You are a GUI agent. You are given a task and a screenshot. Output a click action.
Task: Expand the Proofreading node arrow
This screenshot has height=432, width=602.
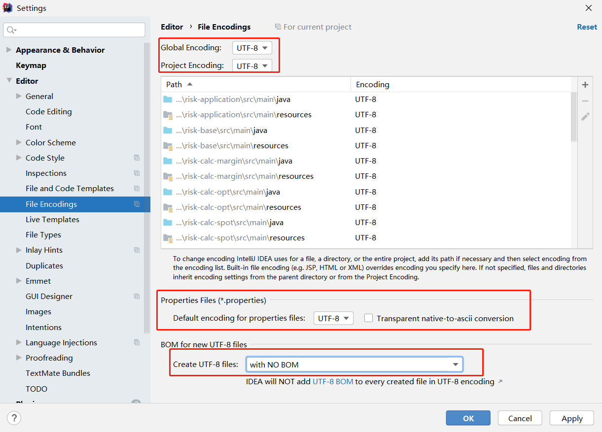coord(19,358)
